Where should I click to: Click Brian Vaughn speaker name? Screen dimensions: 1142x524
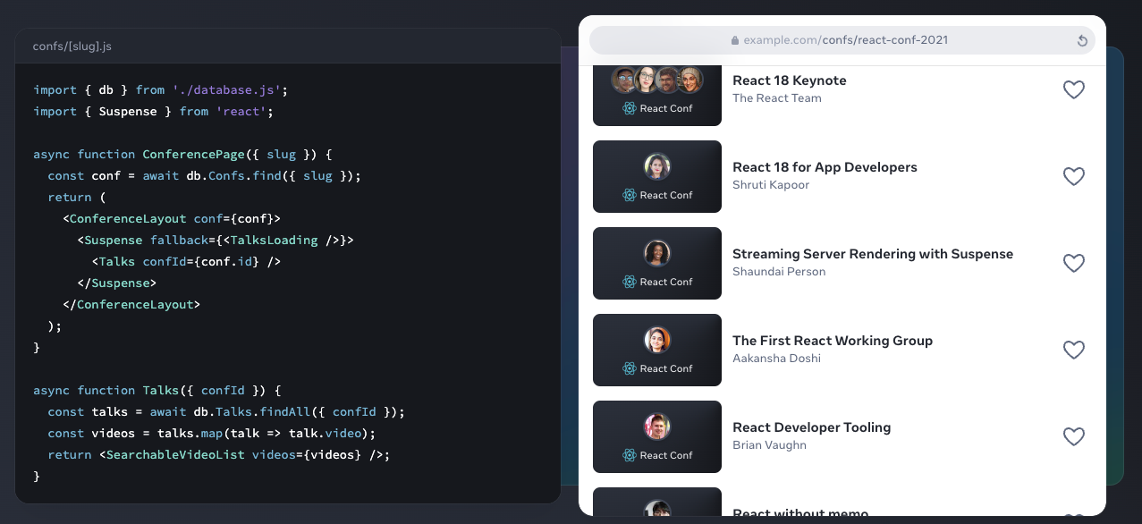tap(769, 445)
